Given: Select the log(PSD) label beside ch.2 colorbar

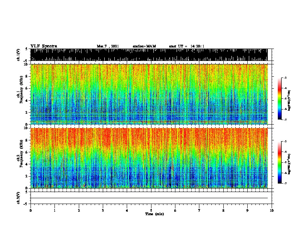Looking at the screenshot, I should pyautogui.click(x=289, y=164).
